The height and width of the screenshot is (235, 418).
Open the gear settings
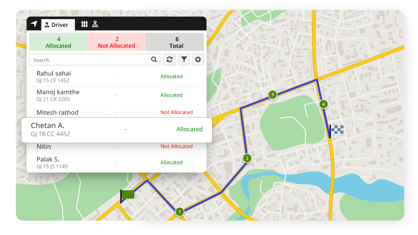[197, 60]
